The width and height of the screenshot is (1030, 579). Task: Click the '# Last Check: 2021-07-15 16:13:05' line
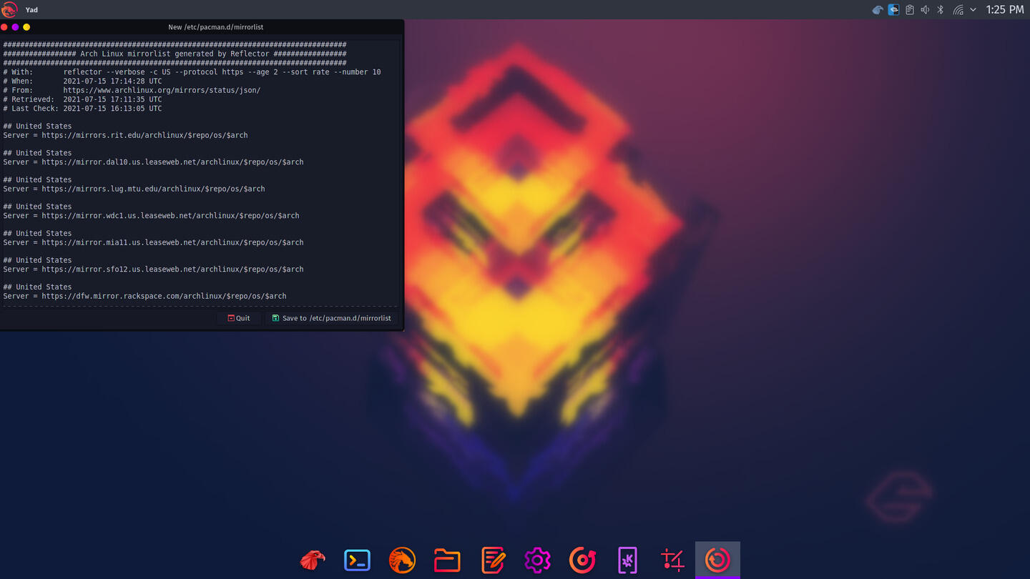tap(82, 109)
